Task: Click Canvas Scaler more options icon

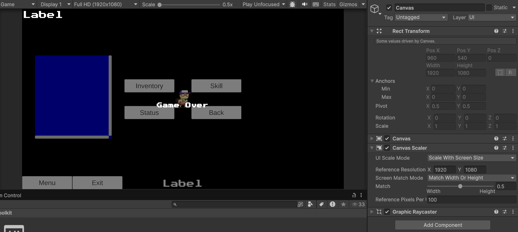Action: click(513, 148)
